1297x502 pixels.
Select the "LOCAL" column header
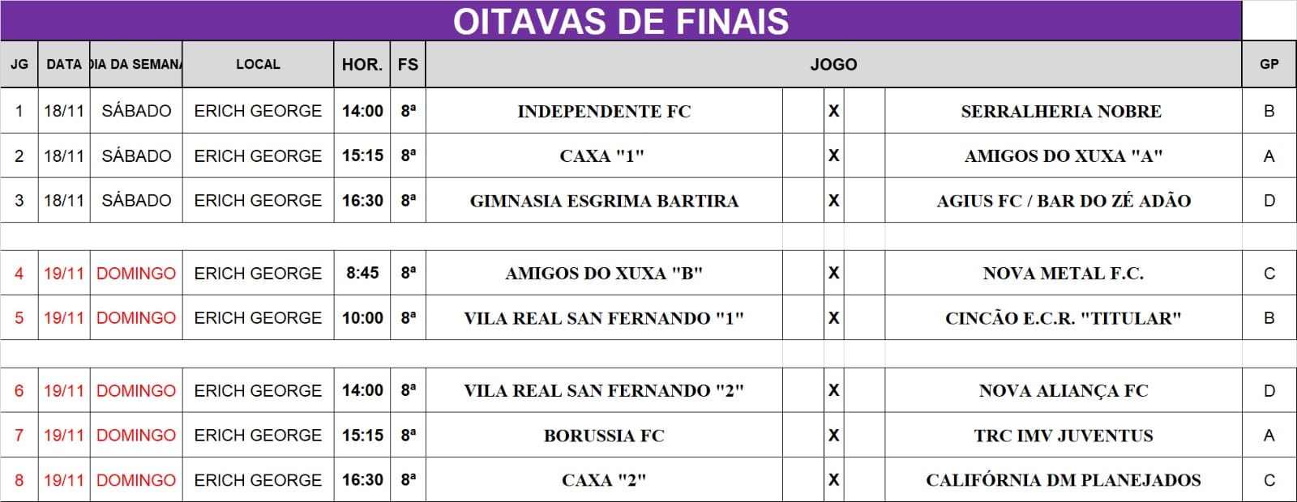258,65
